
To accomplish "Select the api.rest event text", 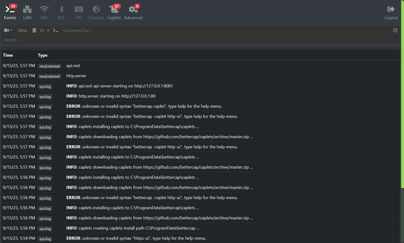I will point(73,66).
